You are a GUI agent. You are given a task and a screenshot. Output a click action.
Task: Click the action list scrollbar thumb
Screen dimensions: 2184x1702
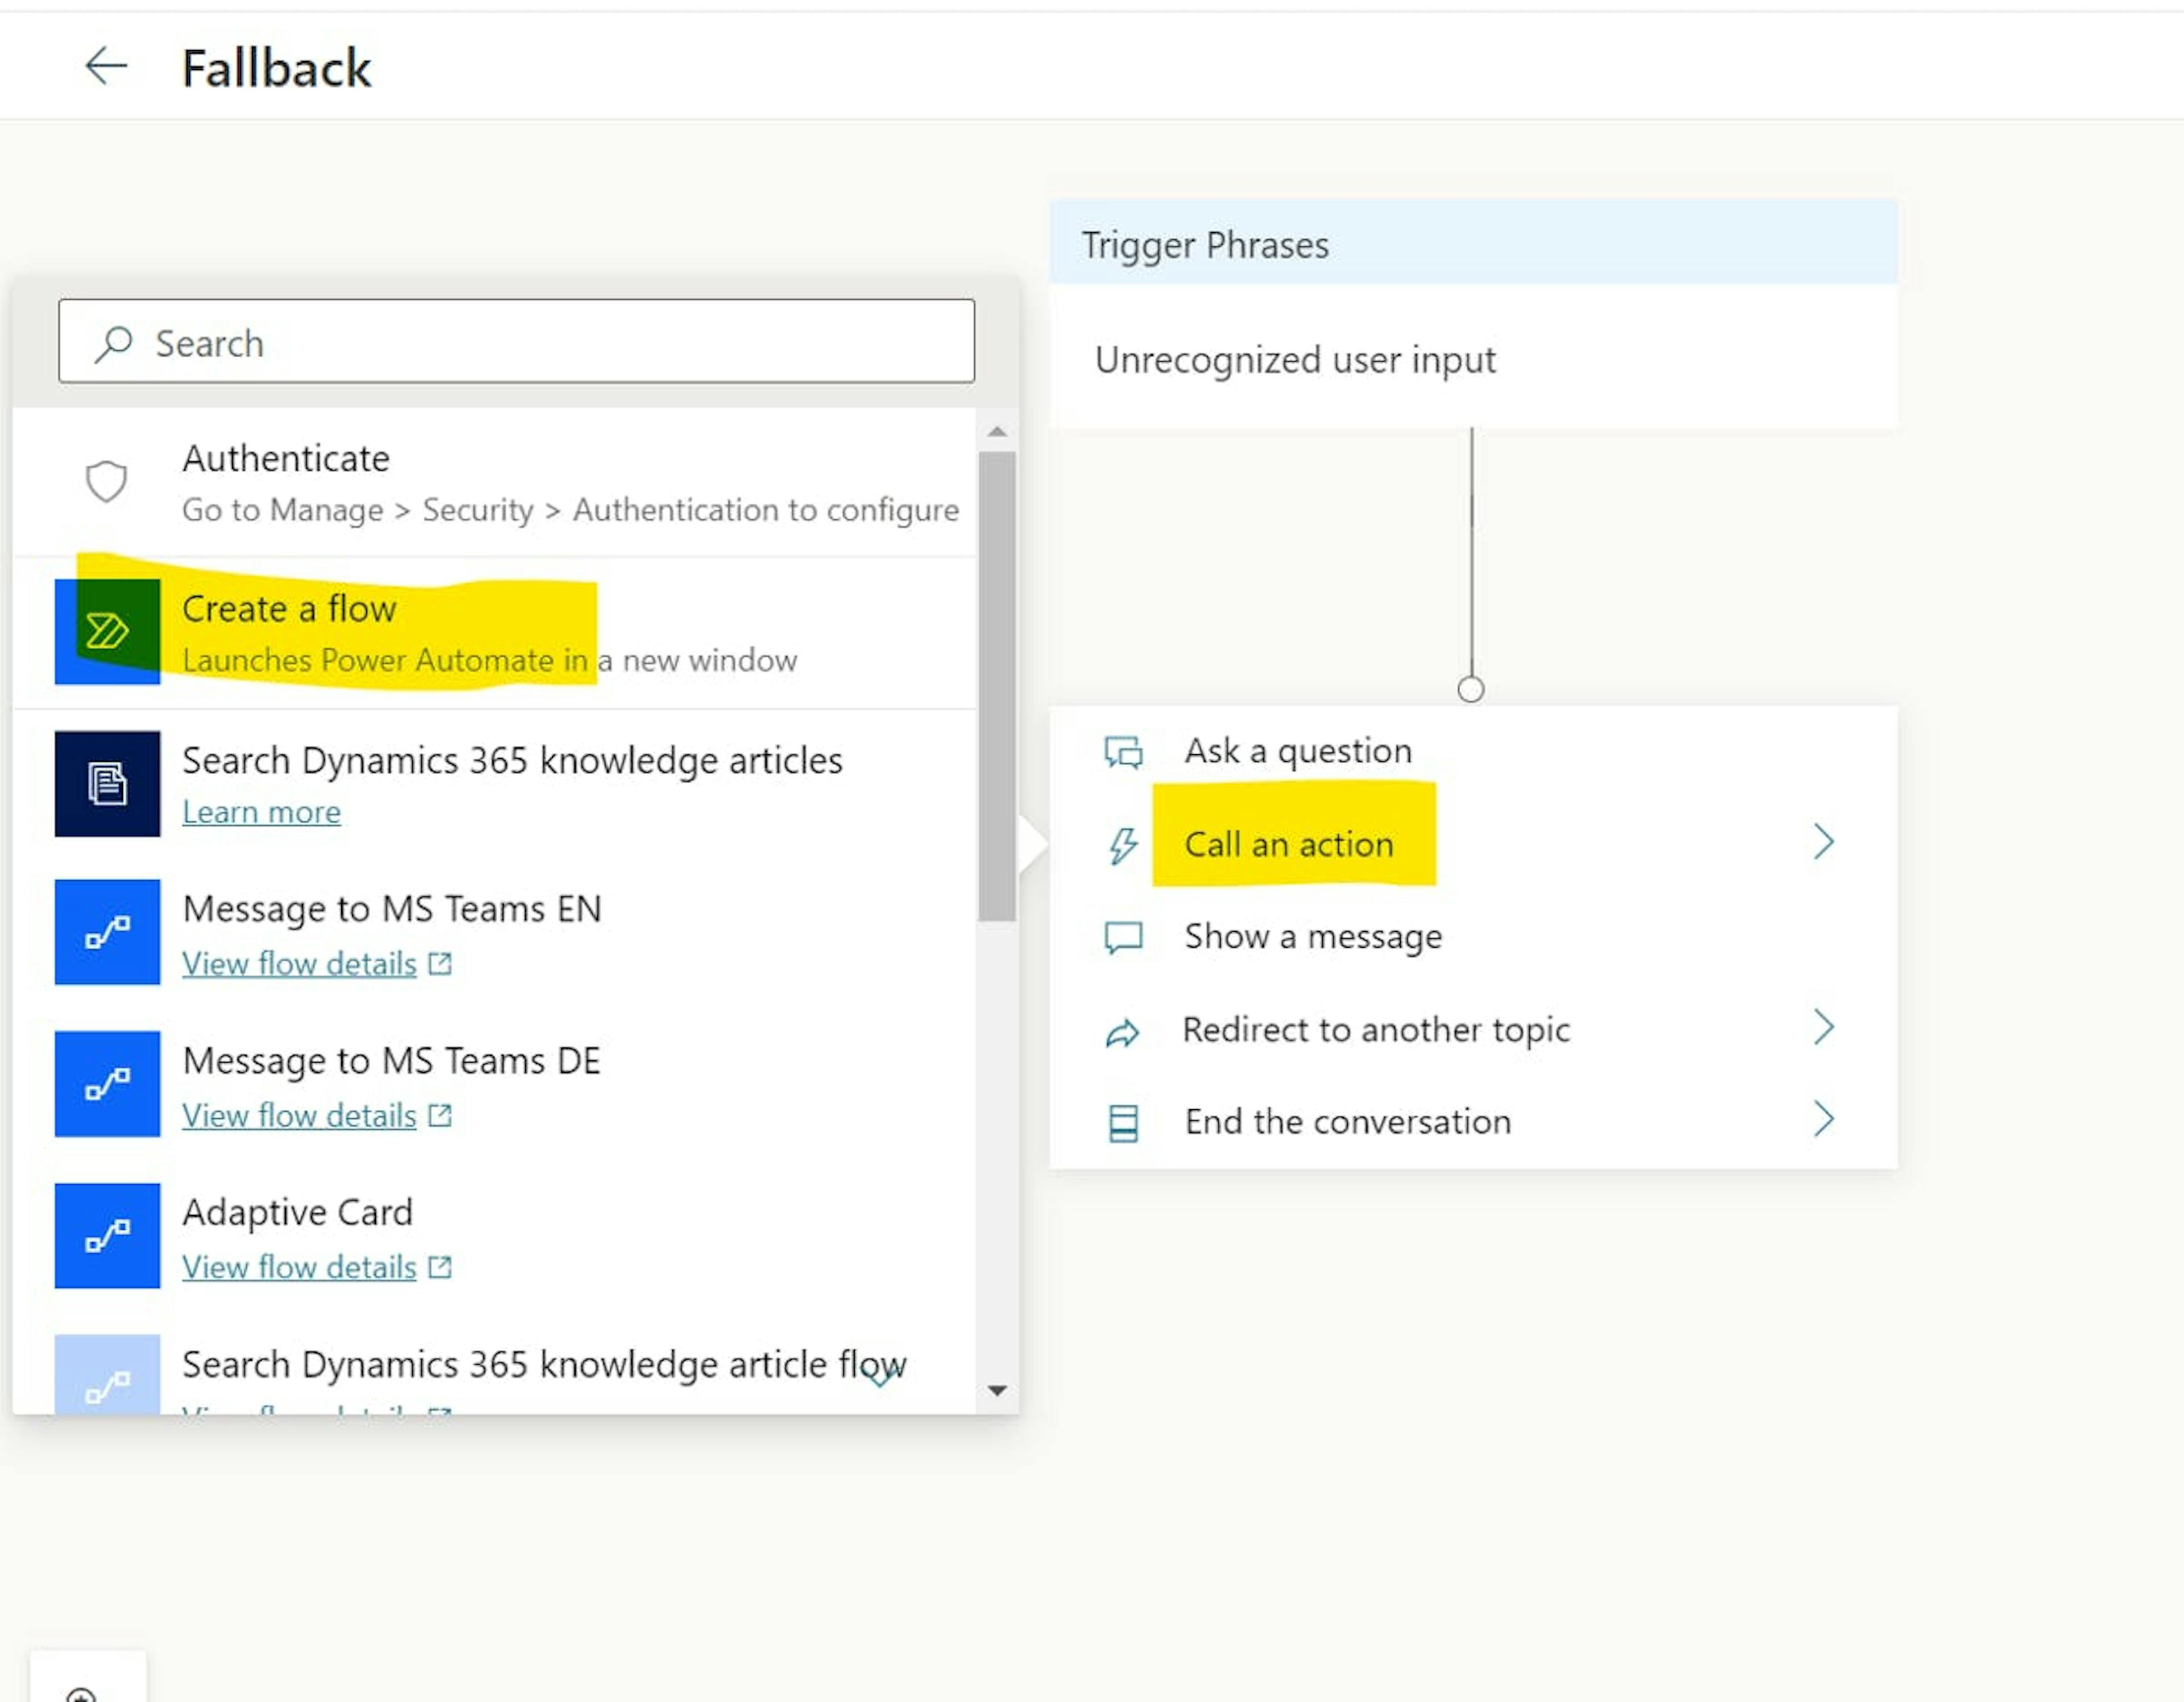pyautogui.click(x=997, y=686)
